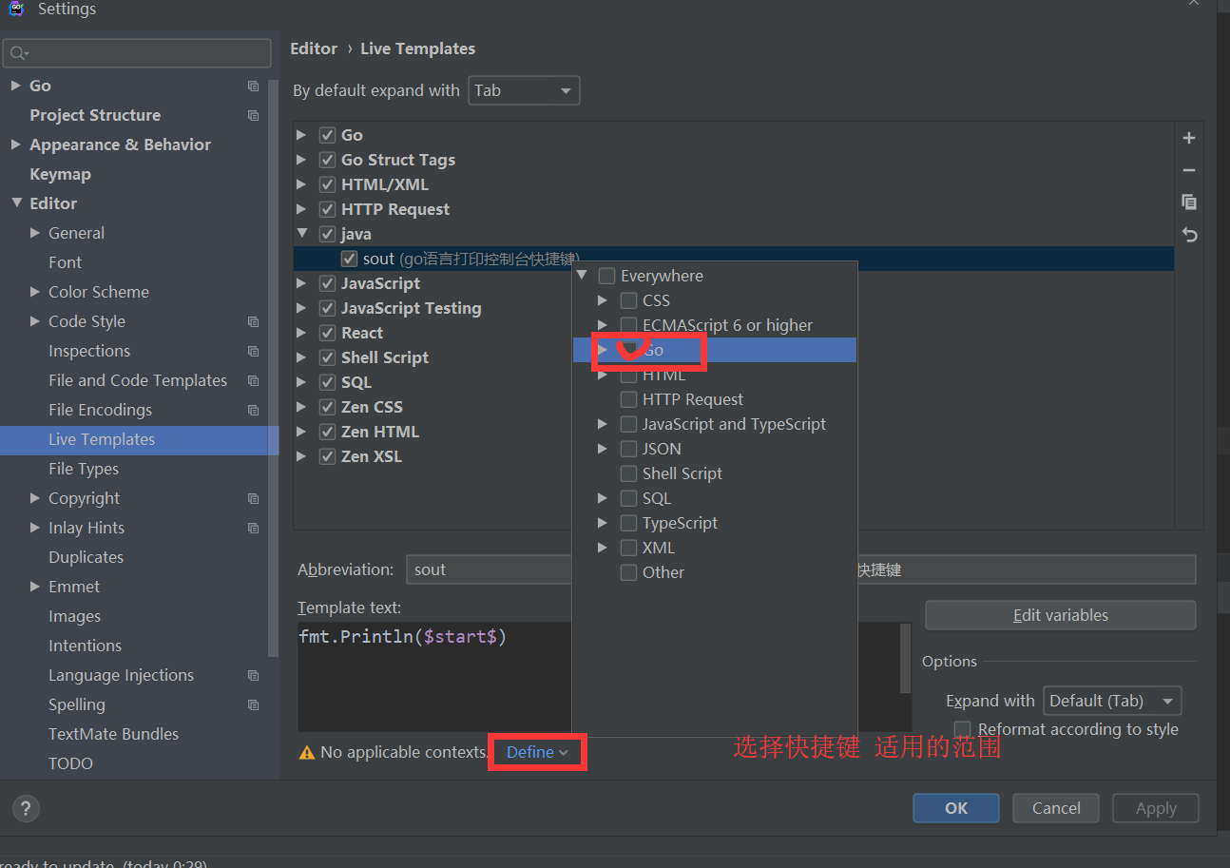Click project-level icon beside Inspections
Viewport: 1230px width, 868px height.
pyautogui.click(x=253, y=351)
